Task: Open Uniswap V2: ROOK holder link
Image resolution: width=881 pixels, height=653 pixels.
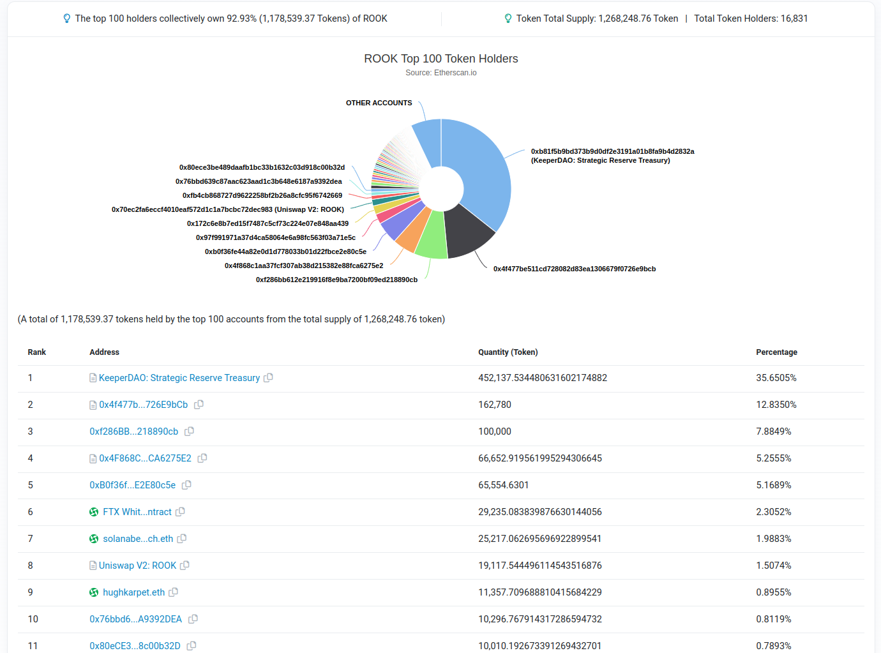Action: (x=137, y=566)
